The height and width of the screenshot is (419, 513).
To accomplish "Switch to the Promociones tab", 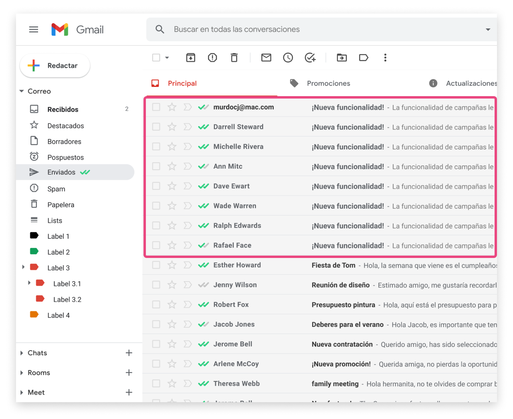I will click(328, 83).
